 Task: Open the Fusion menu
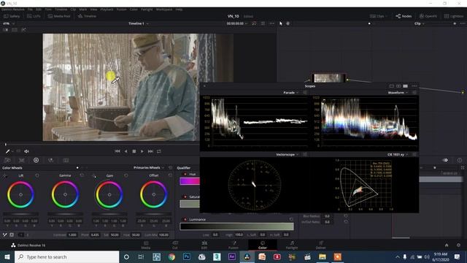click(122, 9)
